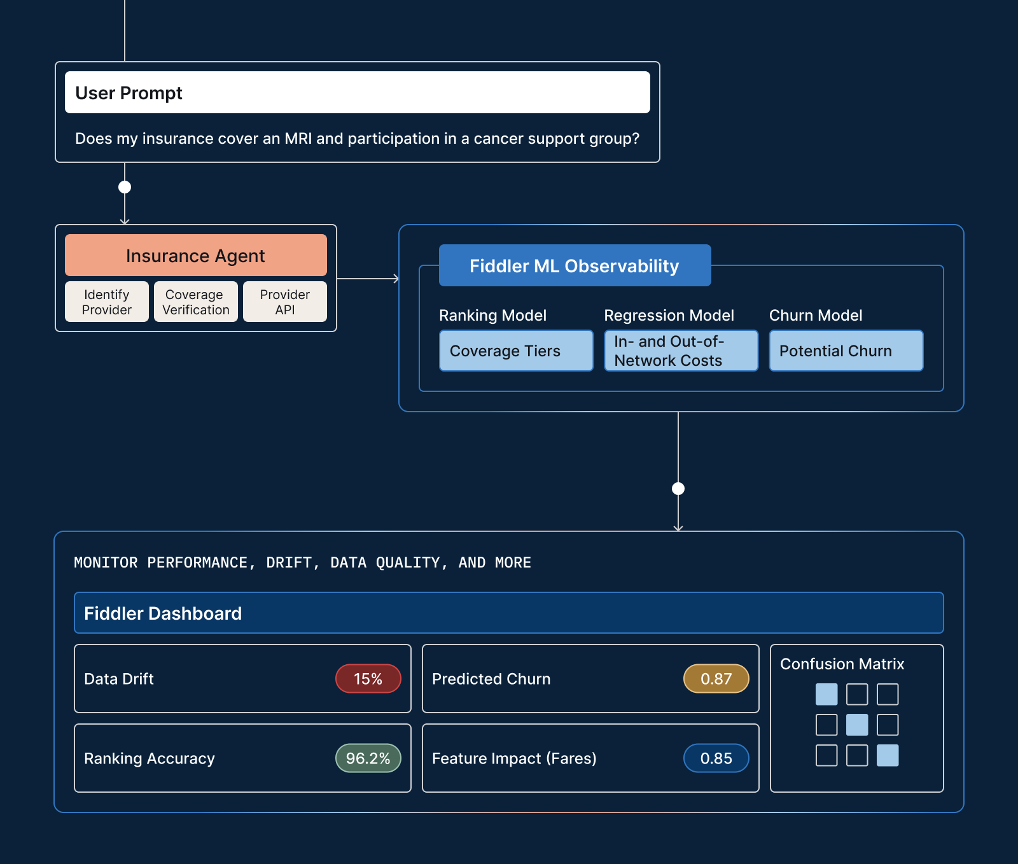Click the Ranking Accuracy card label

coord(150,758)
